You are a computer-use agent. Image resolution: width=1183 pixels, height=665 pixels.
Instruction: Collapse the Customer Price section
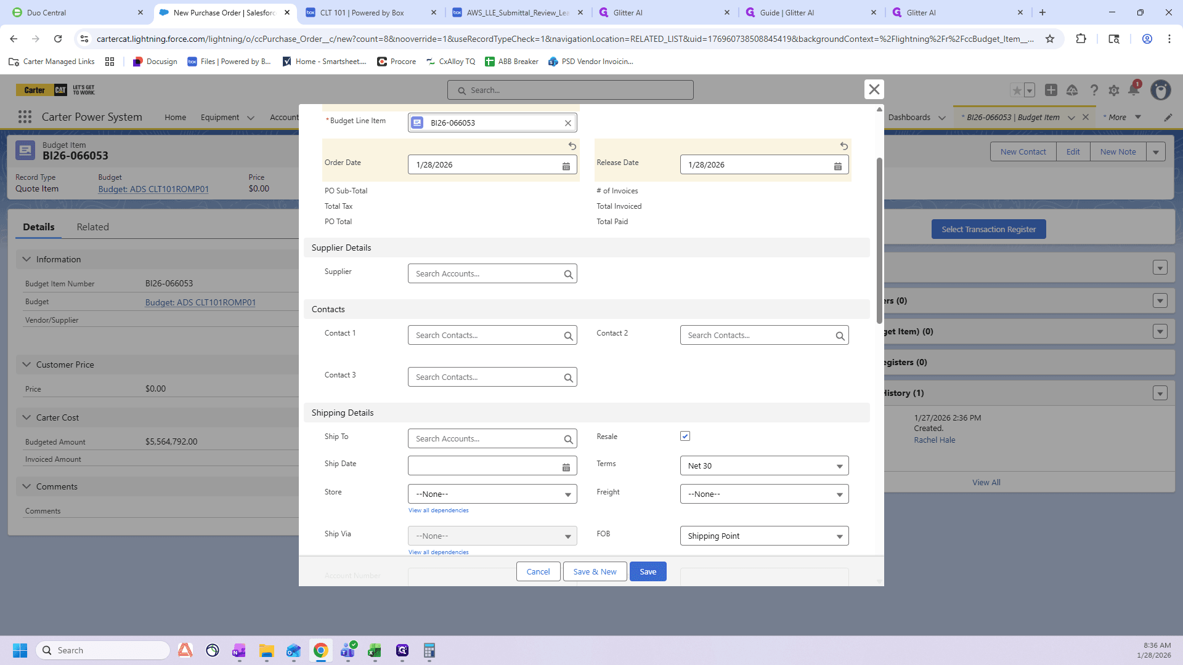point(26,365)
